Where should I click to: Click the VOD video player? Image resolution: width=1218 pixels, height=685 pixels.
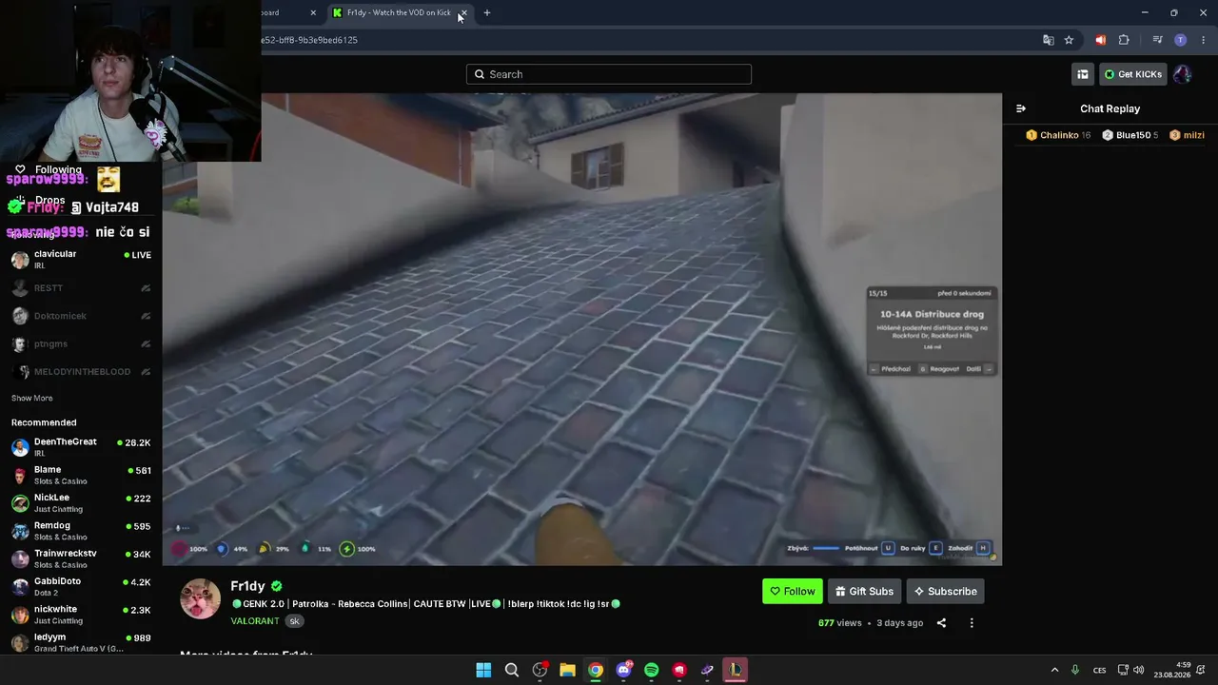tap(582, 329)
